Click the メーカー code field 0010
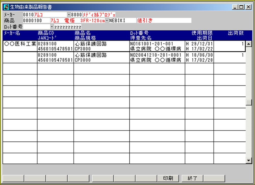This screenshot has height=185, width=255. tap(28, 15)
